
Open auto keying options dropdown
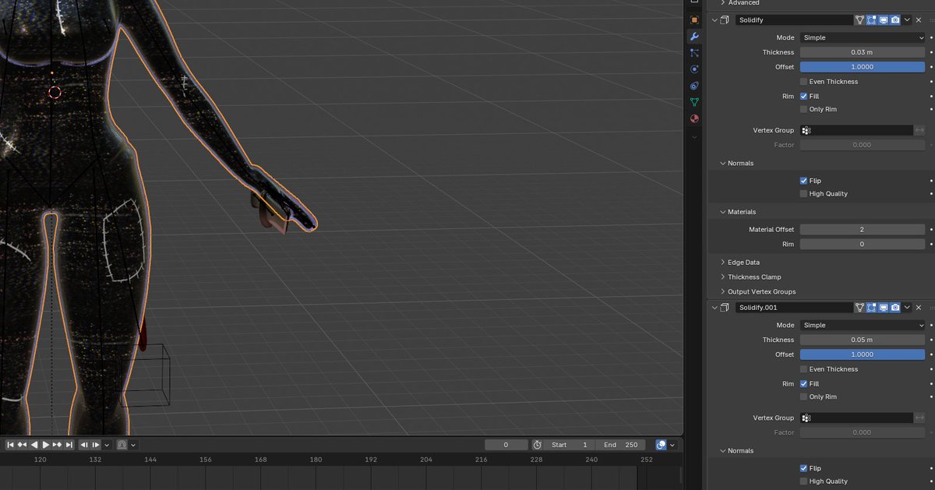(x=133, y=445)
